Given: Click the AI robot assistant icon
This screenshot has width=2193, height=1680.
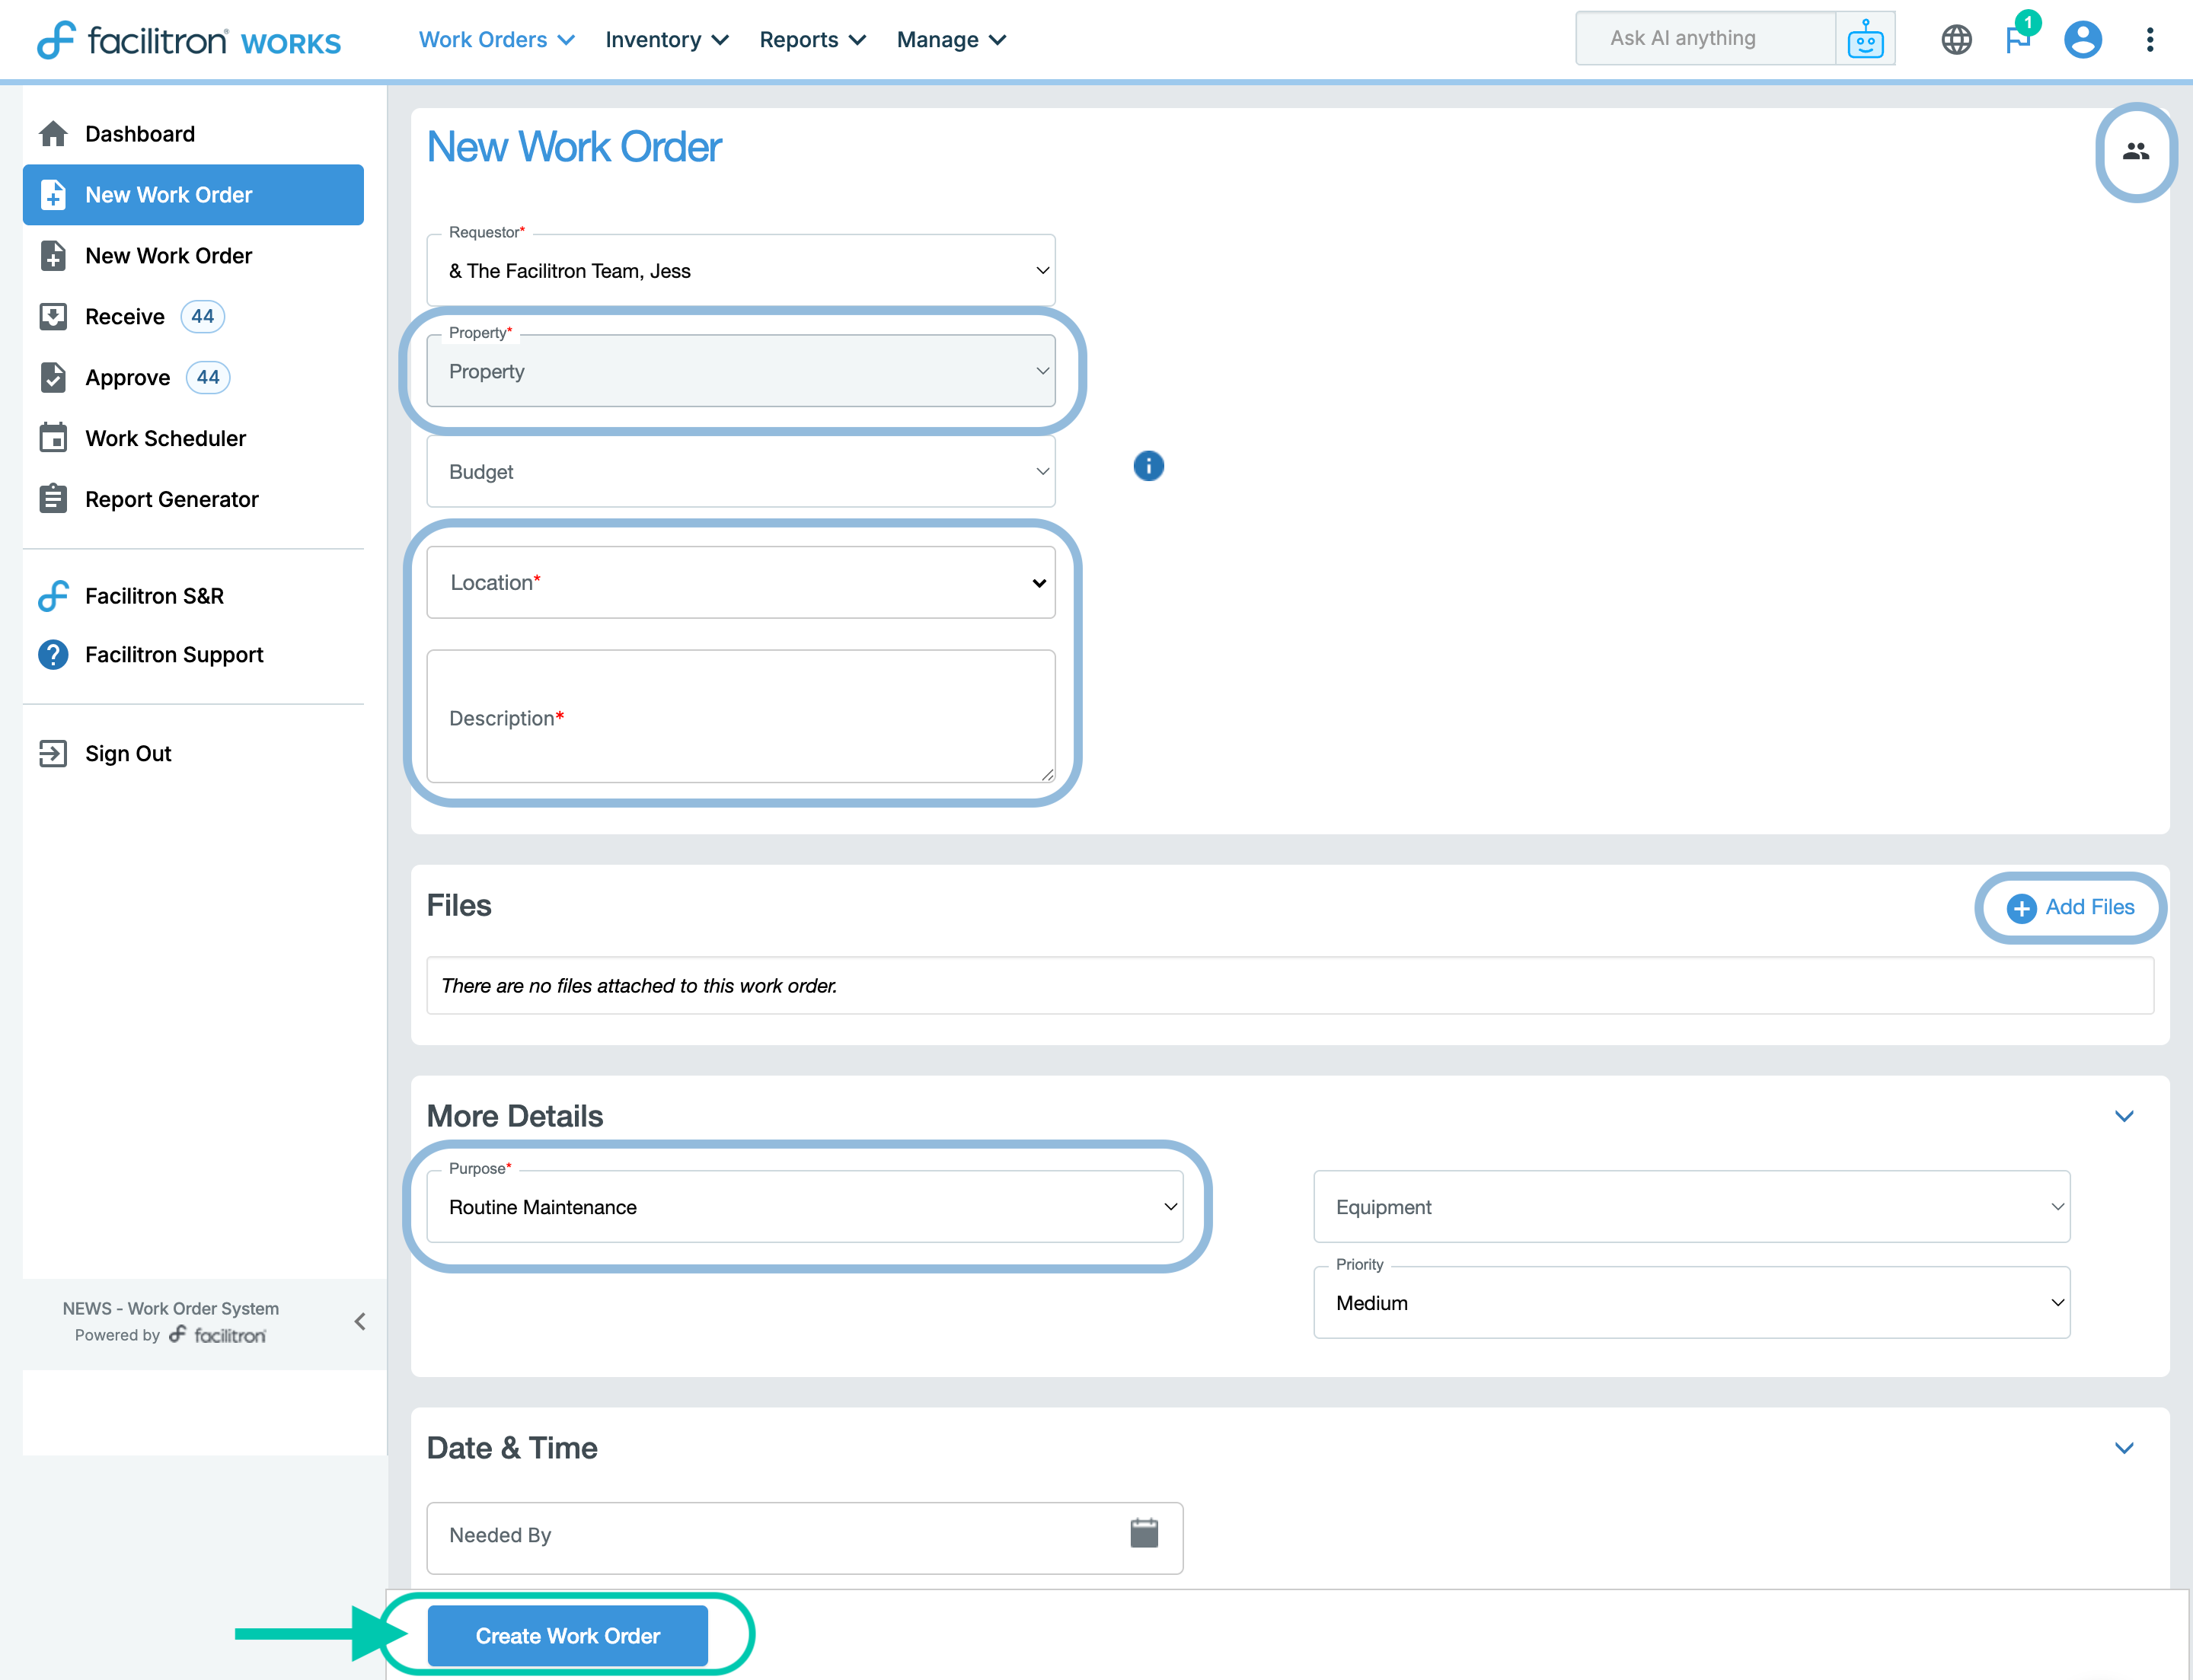Looking at the screenshot, I should pos(1865,40).
